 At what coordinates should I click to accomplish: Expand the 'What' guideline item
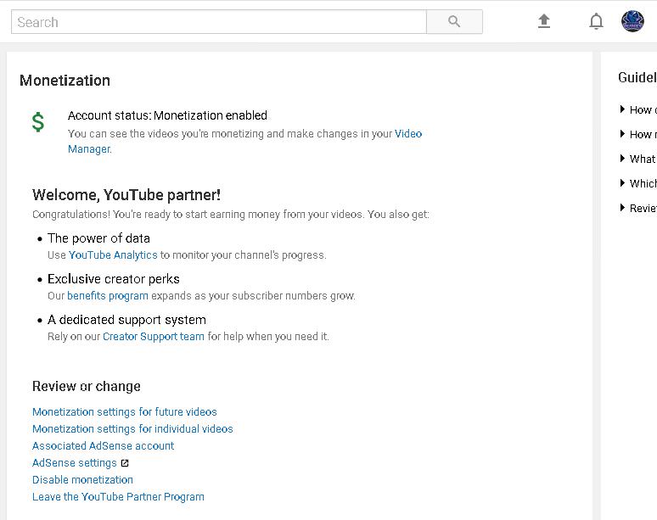click(638, 159)
